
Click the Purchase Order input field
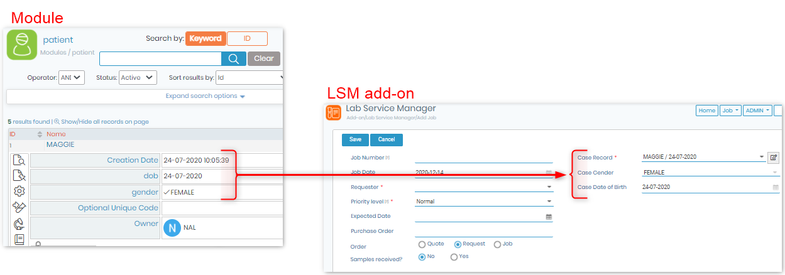click(484, 231)
